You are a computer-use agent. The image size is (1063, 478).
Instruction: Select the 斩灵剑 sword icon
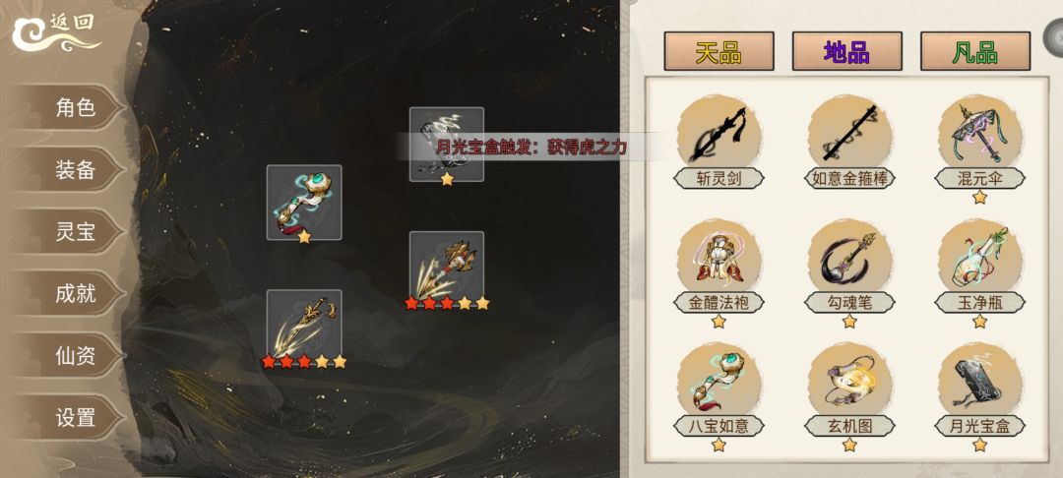[719, 134]
